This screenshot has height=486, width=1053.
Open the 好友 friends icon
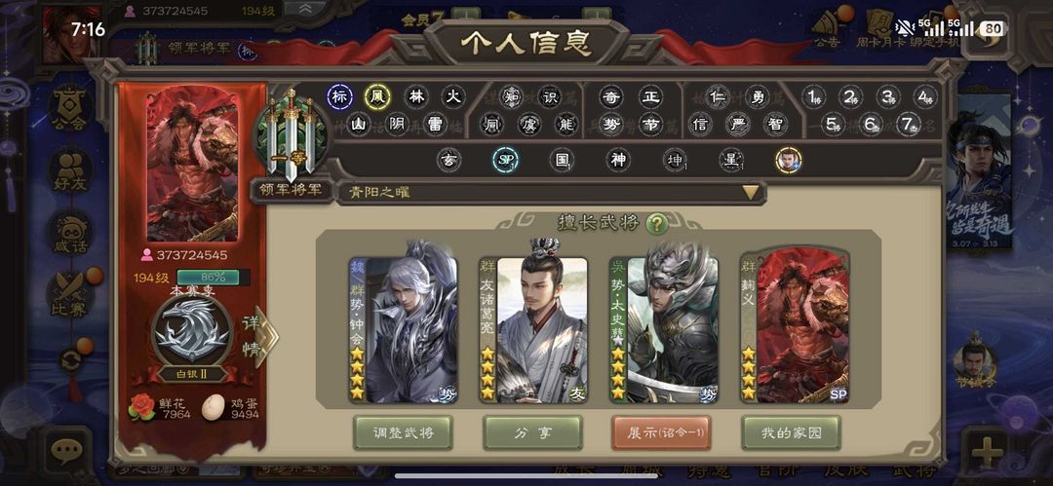click(70, 169)
